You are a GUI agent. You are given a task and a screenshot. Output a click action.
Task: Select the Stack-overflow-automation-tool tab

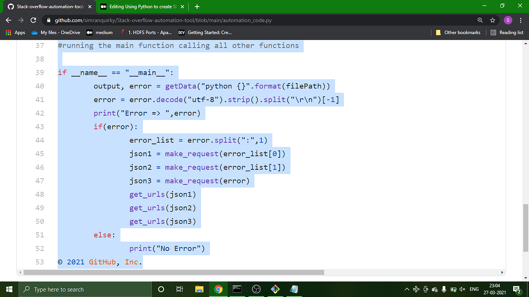pos(48,7)
